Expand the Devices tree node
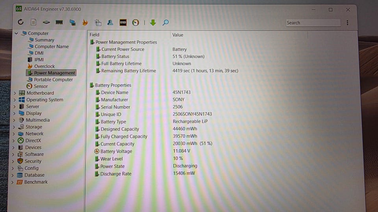This screenshot has width=378, height=212. (13, 147)
